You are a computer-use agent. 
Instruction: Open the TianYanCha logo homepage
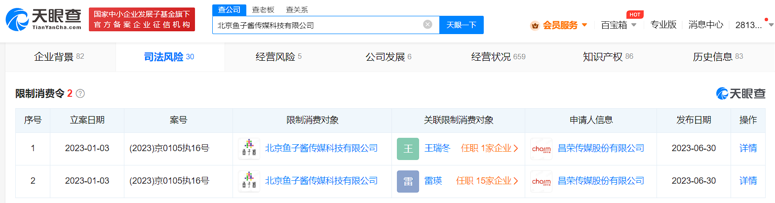point(43,19)
